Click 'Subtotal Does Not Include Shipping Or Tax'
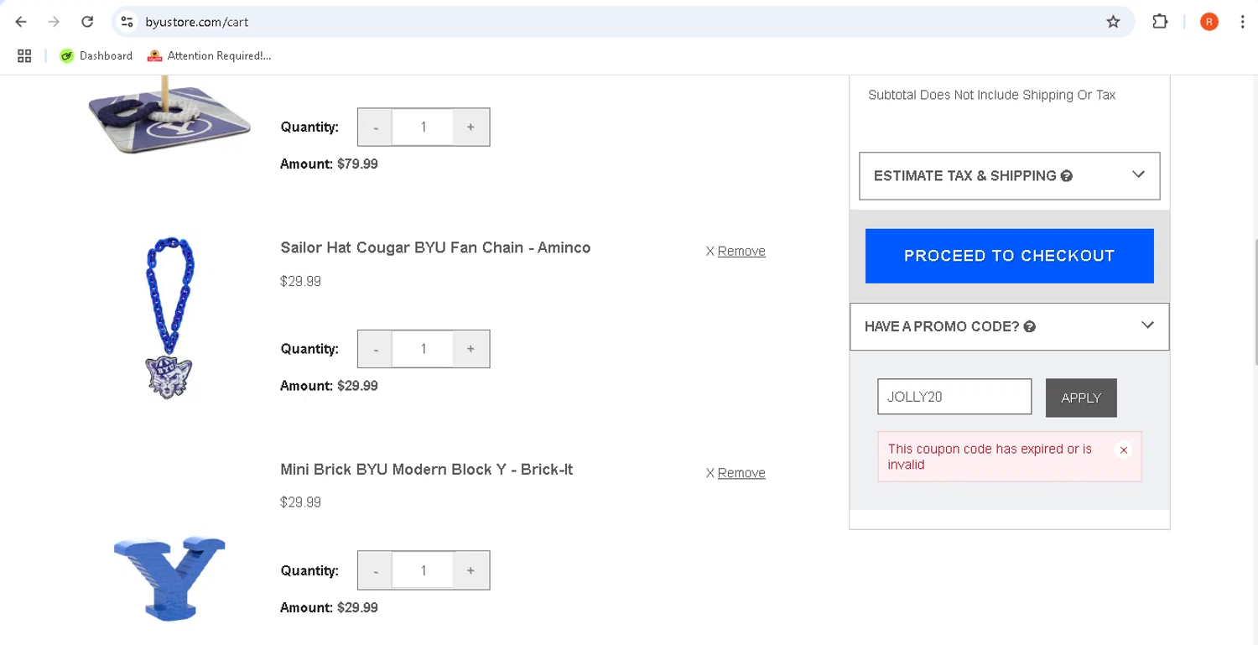Screen dimensions: 1258x645 991,95
